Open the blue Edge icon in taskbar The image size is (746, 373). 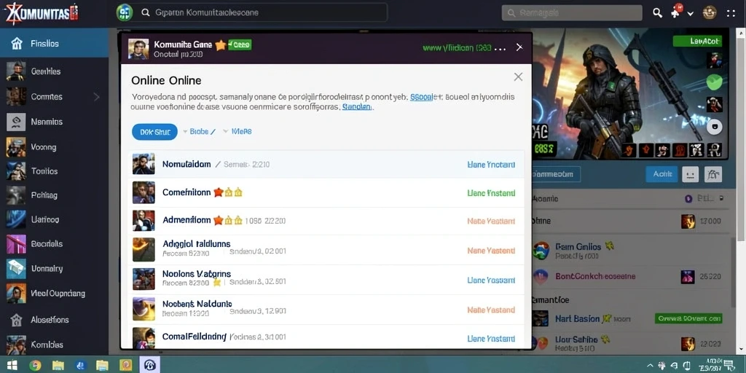tap(81, 365)
